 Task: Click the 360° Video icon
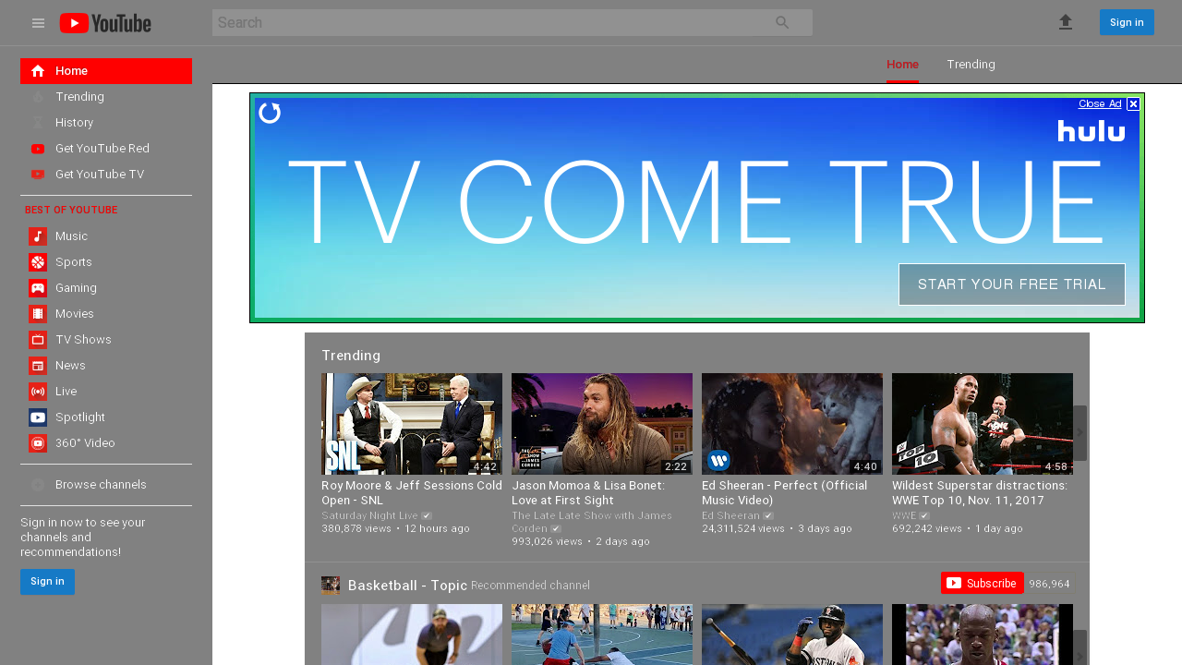tap(38, 443)
